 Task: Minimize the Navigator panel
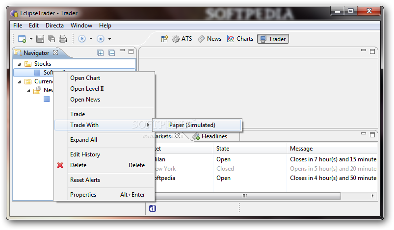coord(122,51)
